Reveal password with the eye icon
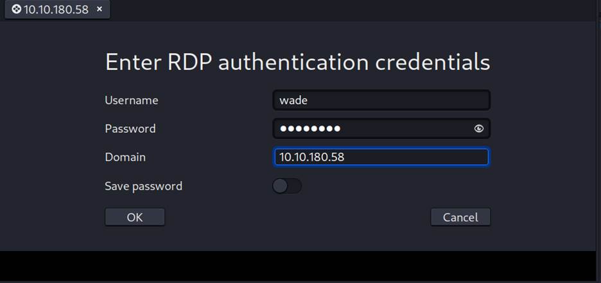This screenshot has height=283, width=601. point(478,128)
